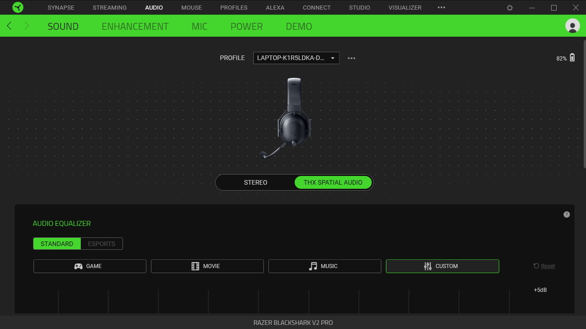
Task: Switch to the Power subtab
Action: 247,27
